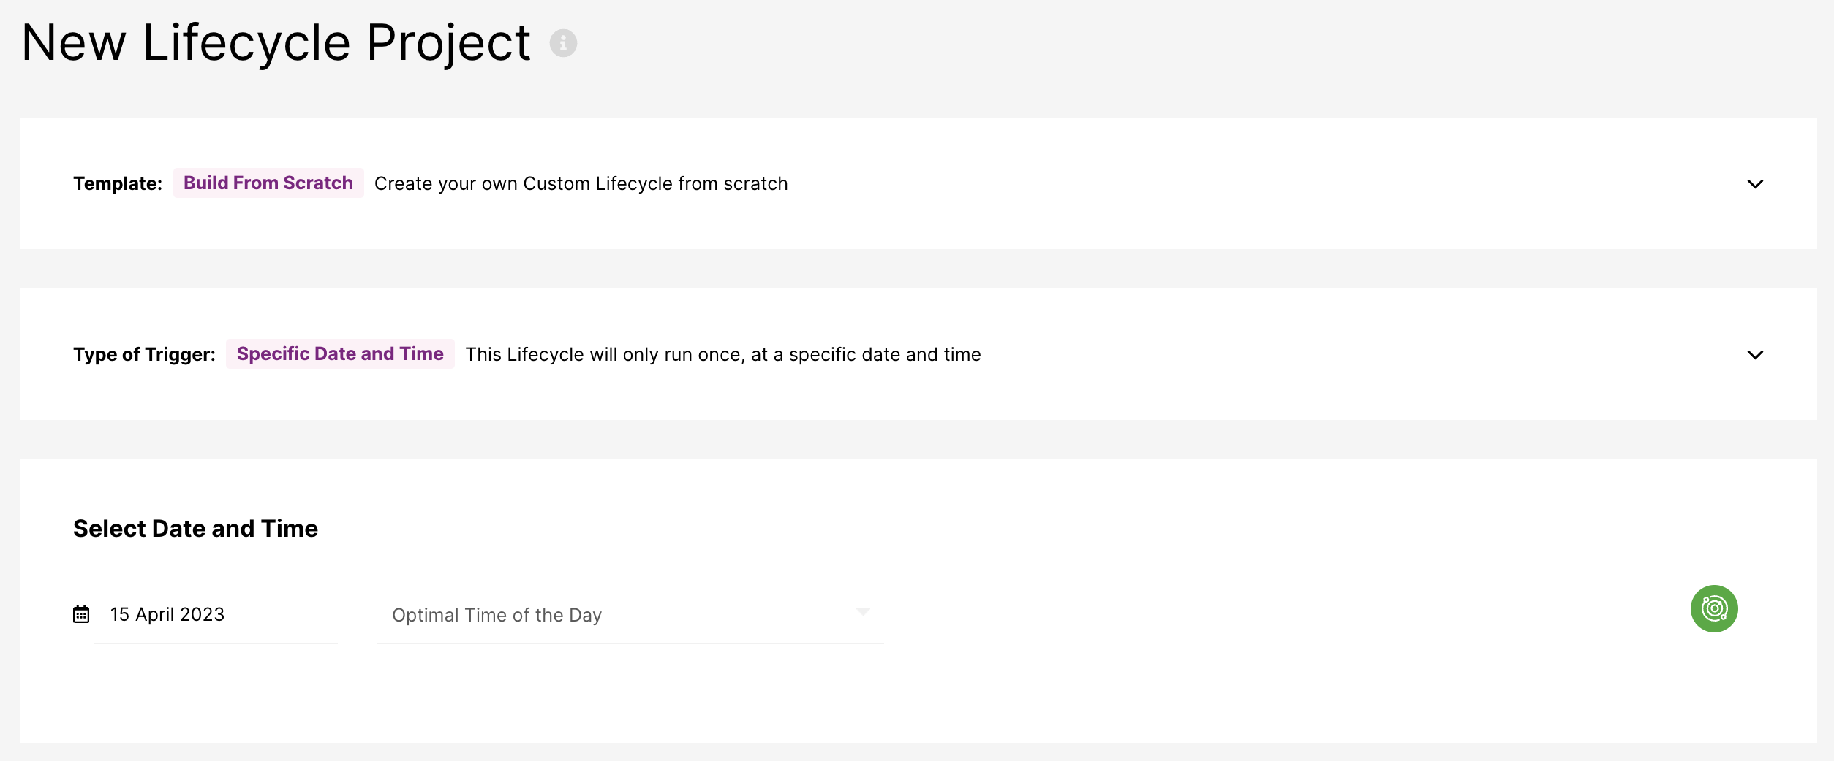This screenshot has width=1834, height=761.
Task: Click the small caret on the time dropdown
Action: point(863,612)
